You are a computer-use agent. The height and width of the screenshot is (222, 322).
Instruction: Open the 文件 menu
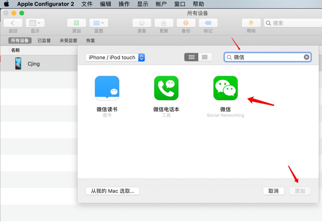tap(87, 4)
